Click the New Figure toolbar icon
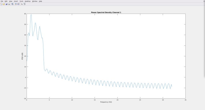 pos(1,4)
